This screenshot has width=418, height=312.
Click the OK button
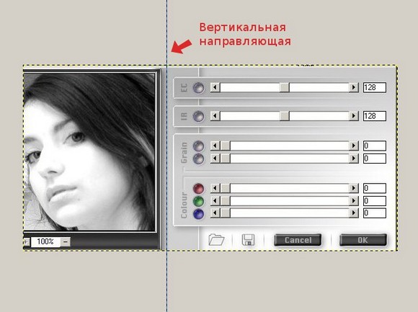[363, 240]
